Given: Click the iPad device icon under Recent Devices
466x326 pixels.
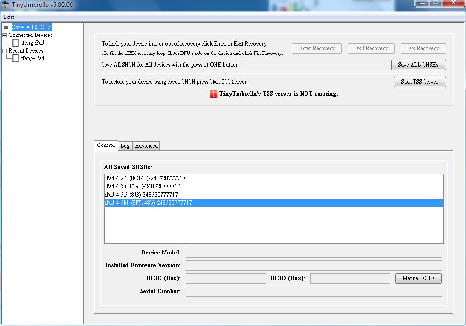Looking at the screenshot, I should [x=16, y=58].
